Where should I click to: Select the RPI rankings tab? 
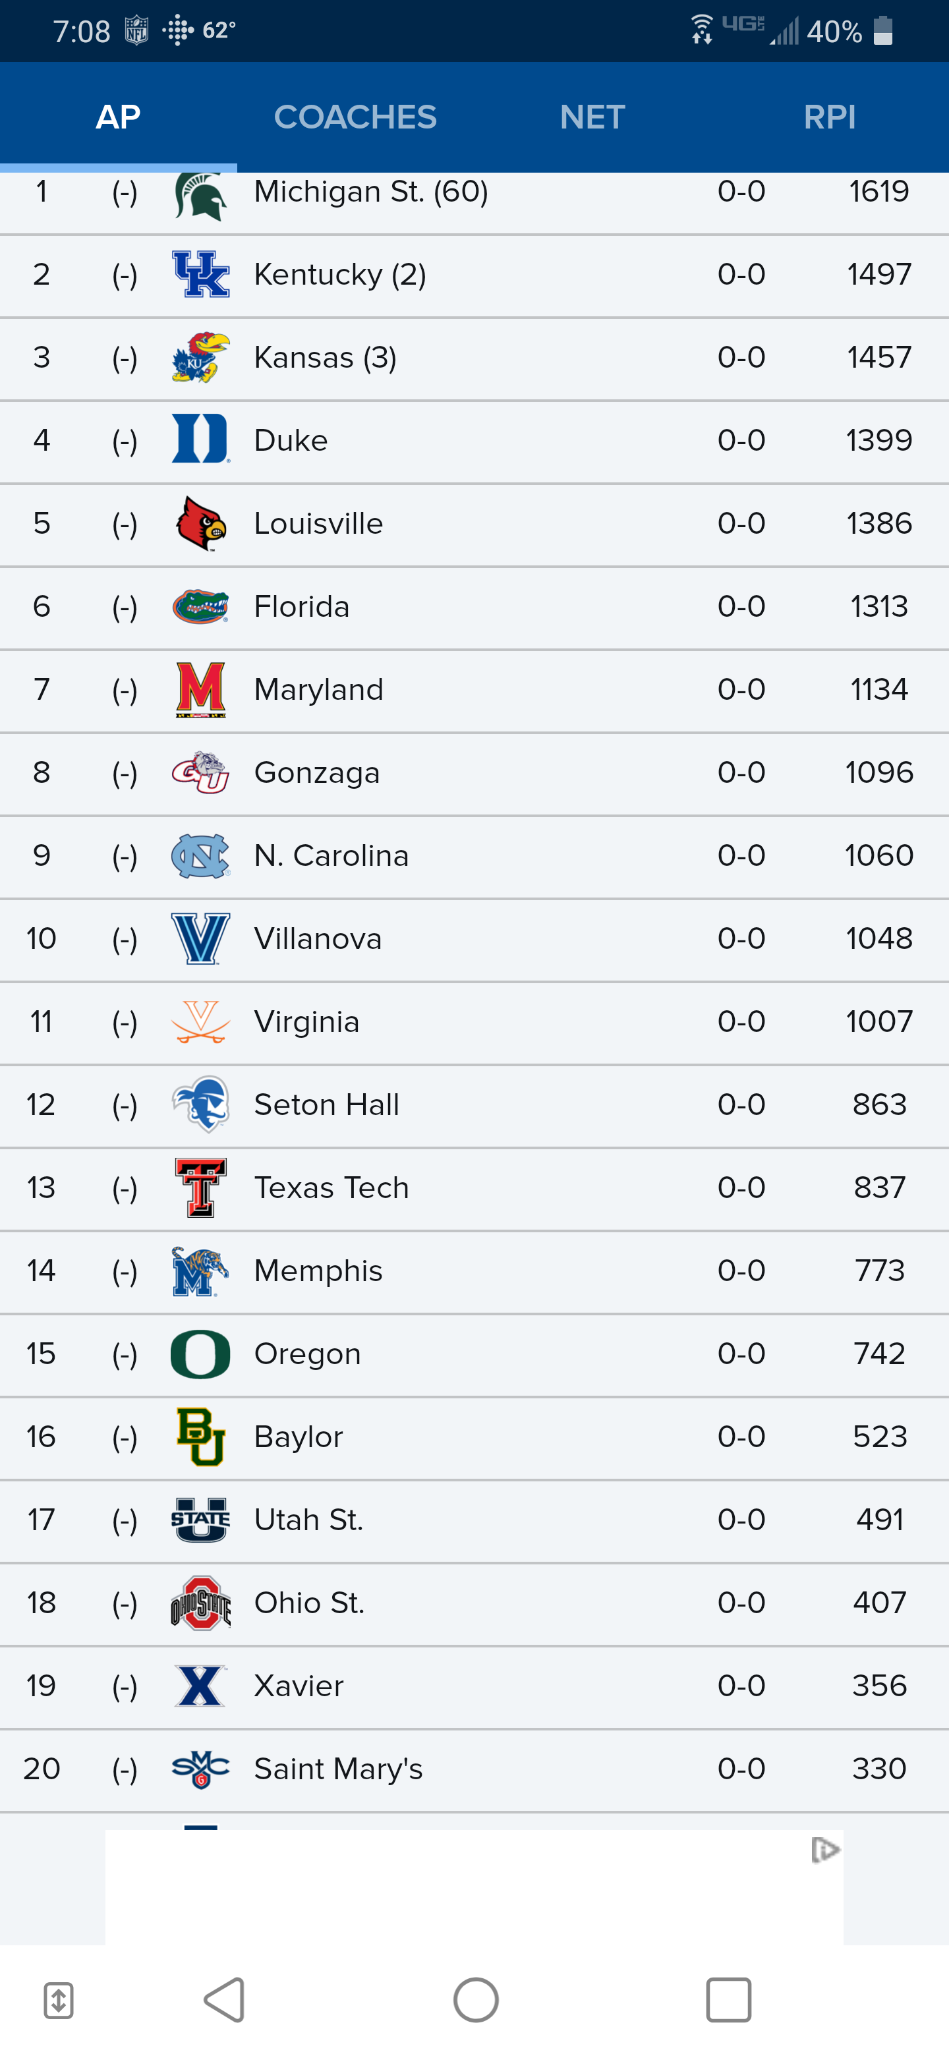pos(829,117)
